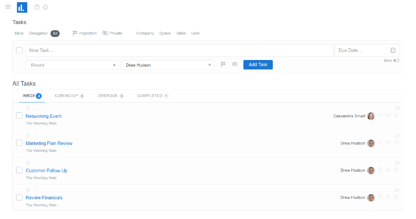
Task: Click the timer icon above Customer Follow-Up
Action: coord(28,162)
